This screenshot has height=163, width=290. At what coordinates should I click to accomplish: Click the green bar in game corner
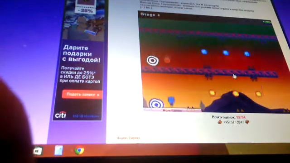point(267,22)
